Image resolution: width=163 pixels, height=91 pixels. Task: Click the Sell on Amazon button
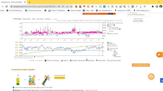click(138, 21)
